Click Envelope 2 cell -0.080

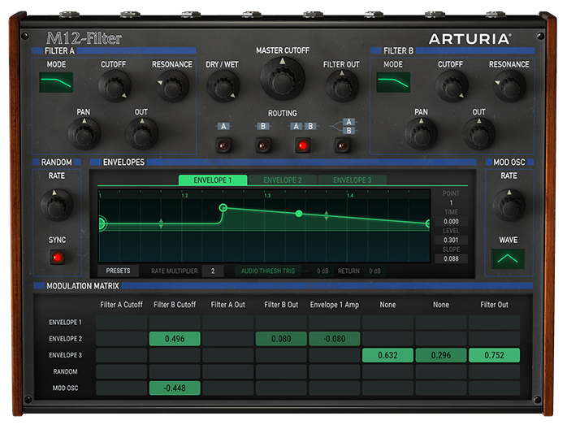335,339
